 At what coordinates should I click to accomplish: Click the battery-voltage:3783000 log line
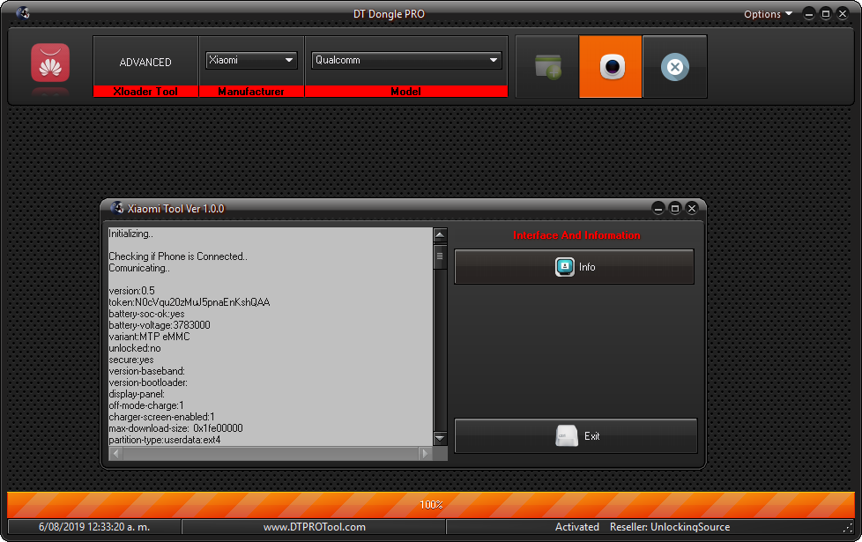click(160, 325)
